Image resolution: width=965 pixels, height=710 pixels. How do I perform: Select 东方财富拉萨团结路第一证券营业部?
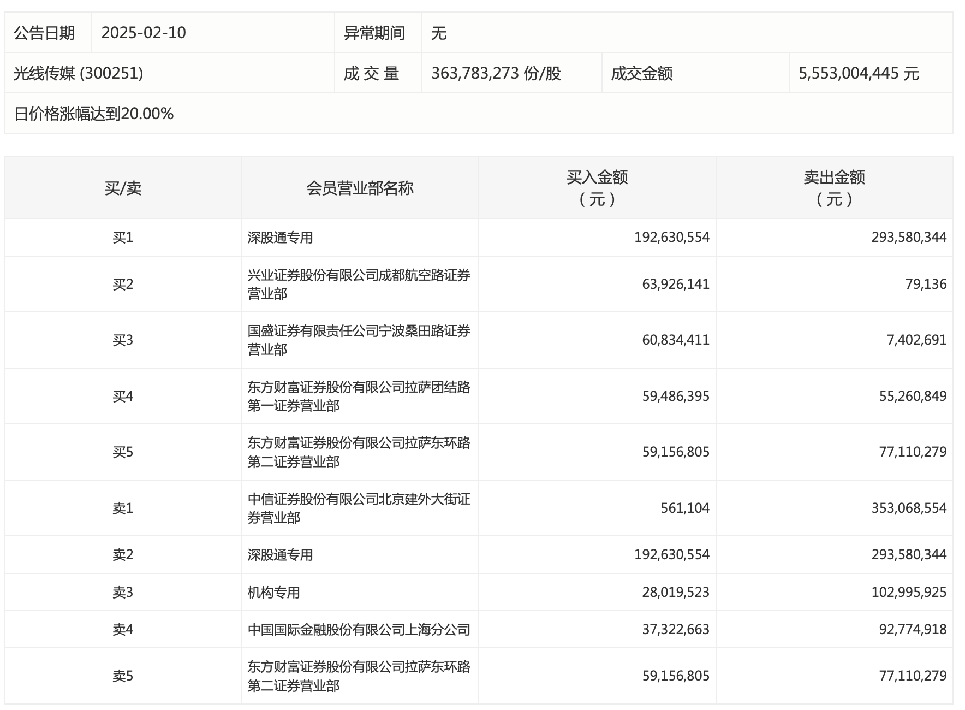click(x=359, y=396)
